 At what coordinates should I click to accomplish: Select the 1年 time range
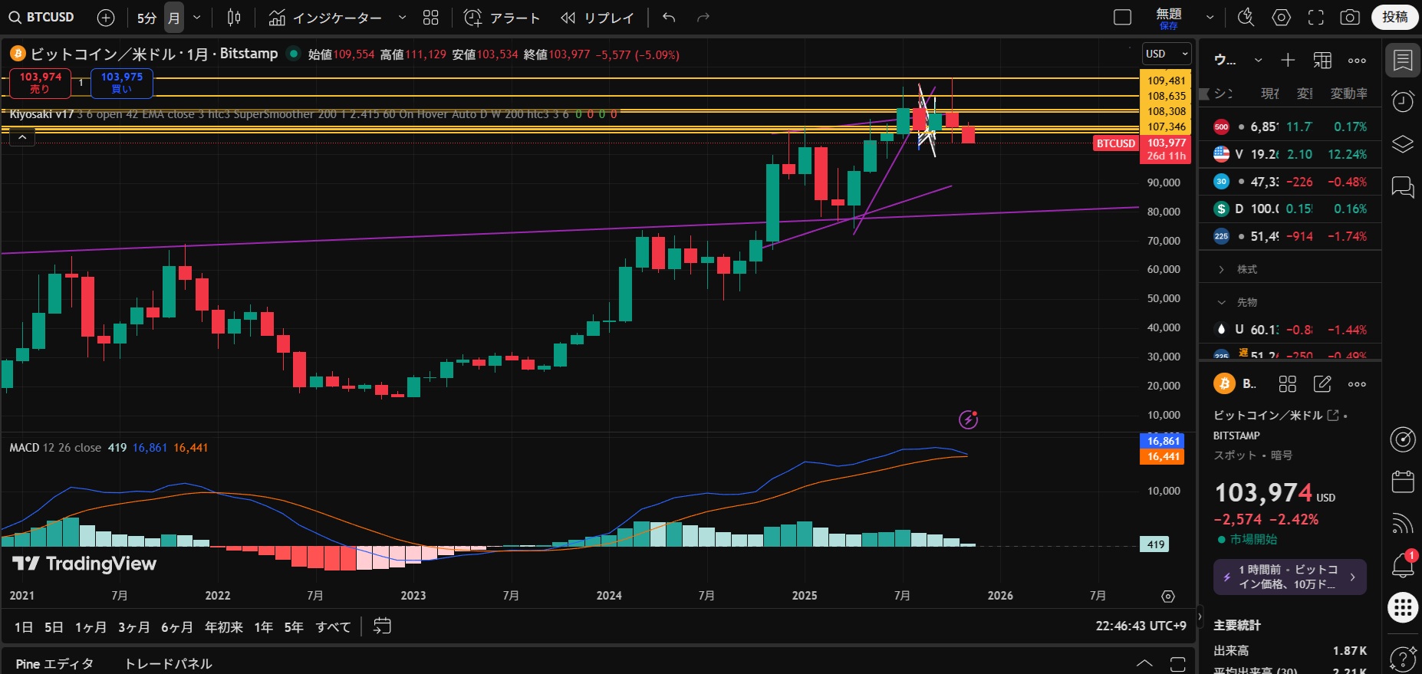[263, 626]
